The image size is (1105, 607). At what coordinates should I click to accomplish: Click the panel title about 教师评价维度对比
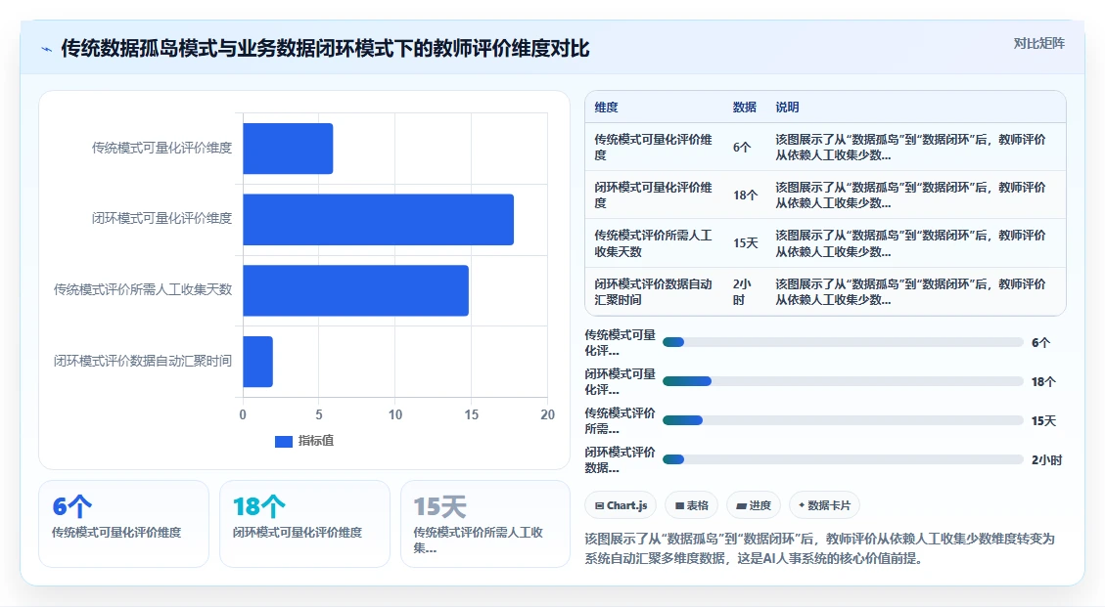[325, 49]
